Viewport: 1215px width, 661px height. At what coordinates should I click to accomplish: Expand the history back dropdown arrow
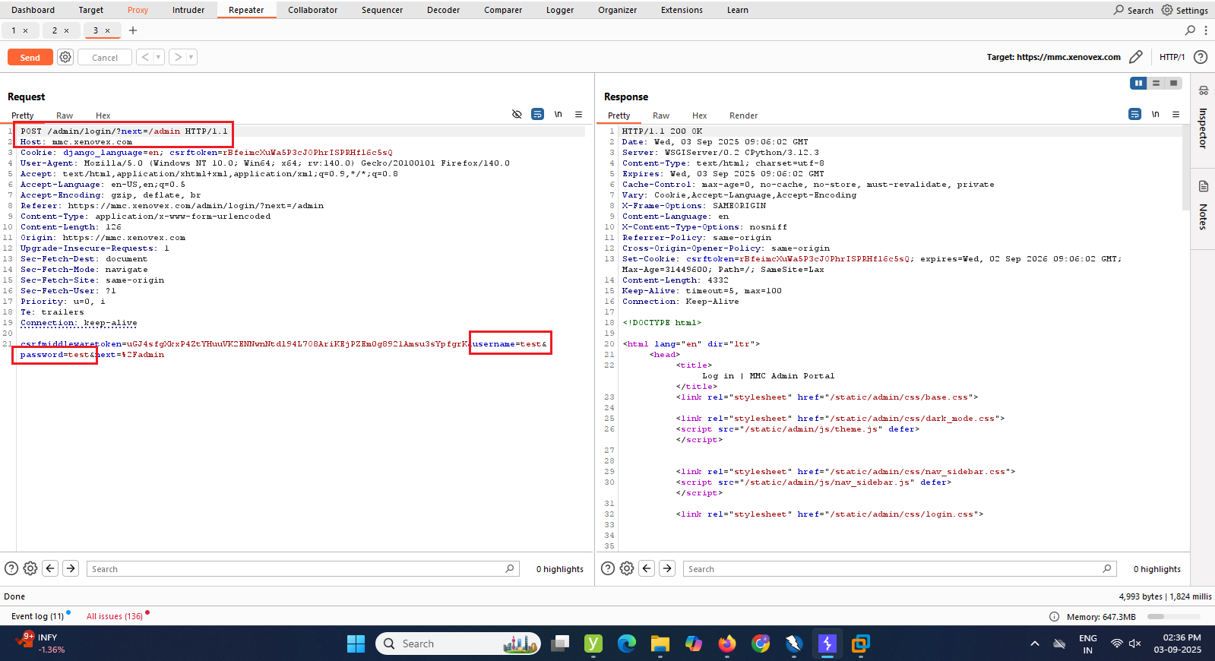click(158, 57)
